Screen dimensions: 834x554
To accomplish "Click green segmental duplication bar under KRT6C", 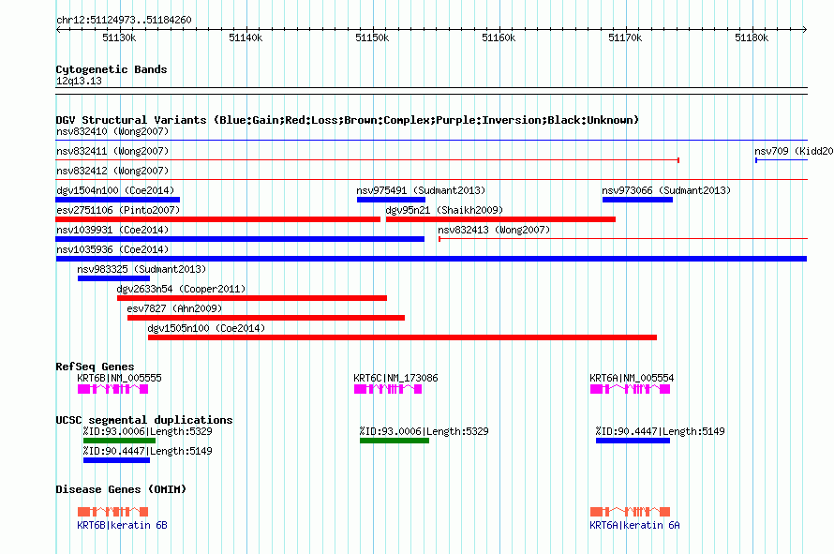I will coord(395,441).
